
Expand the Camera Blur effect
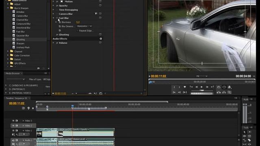(x=53, y=14)
